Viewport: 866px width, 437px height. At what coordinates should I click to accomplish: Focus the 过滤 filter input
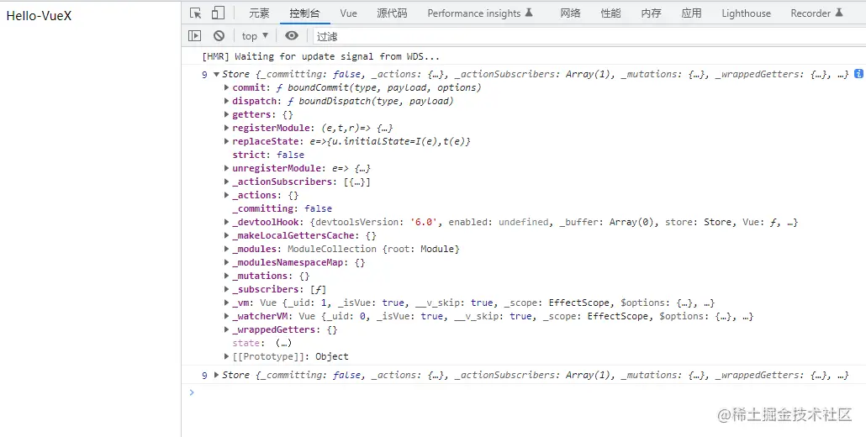pyautogui.click(x=589, y=36)
